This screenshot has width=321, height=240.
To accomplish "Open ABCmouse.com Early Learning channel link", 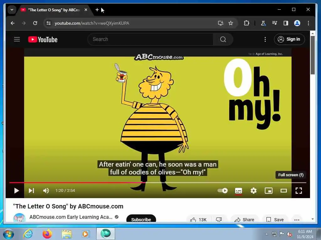I will pos(71,217).
